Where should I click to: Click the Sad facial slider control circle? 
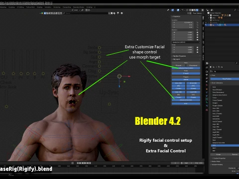(100, 57)
